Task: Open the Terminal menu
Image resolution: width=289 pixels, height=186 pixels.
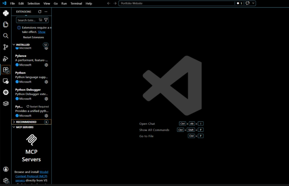Action: click(x=76, y=3)
